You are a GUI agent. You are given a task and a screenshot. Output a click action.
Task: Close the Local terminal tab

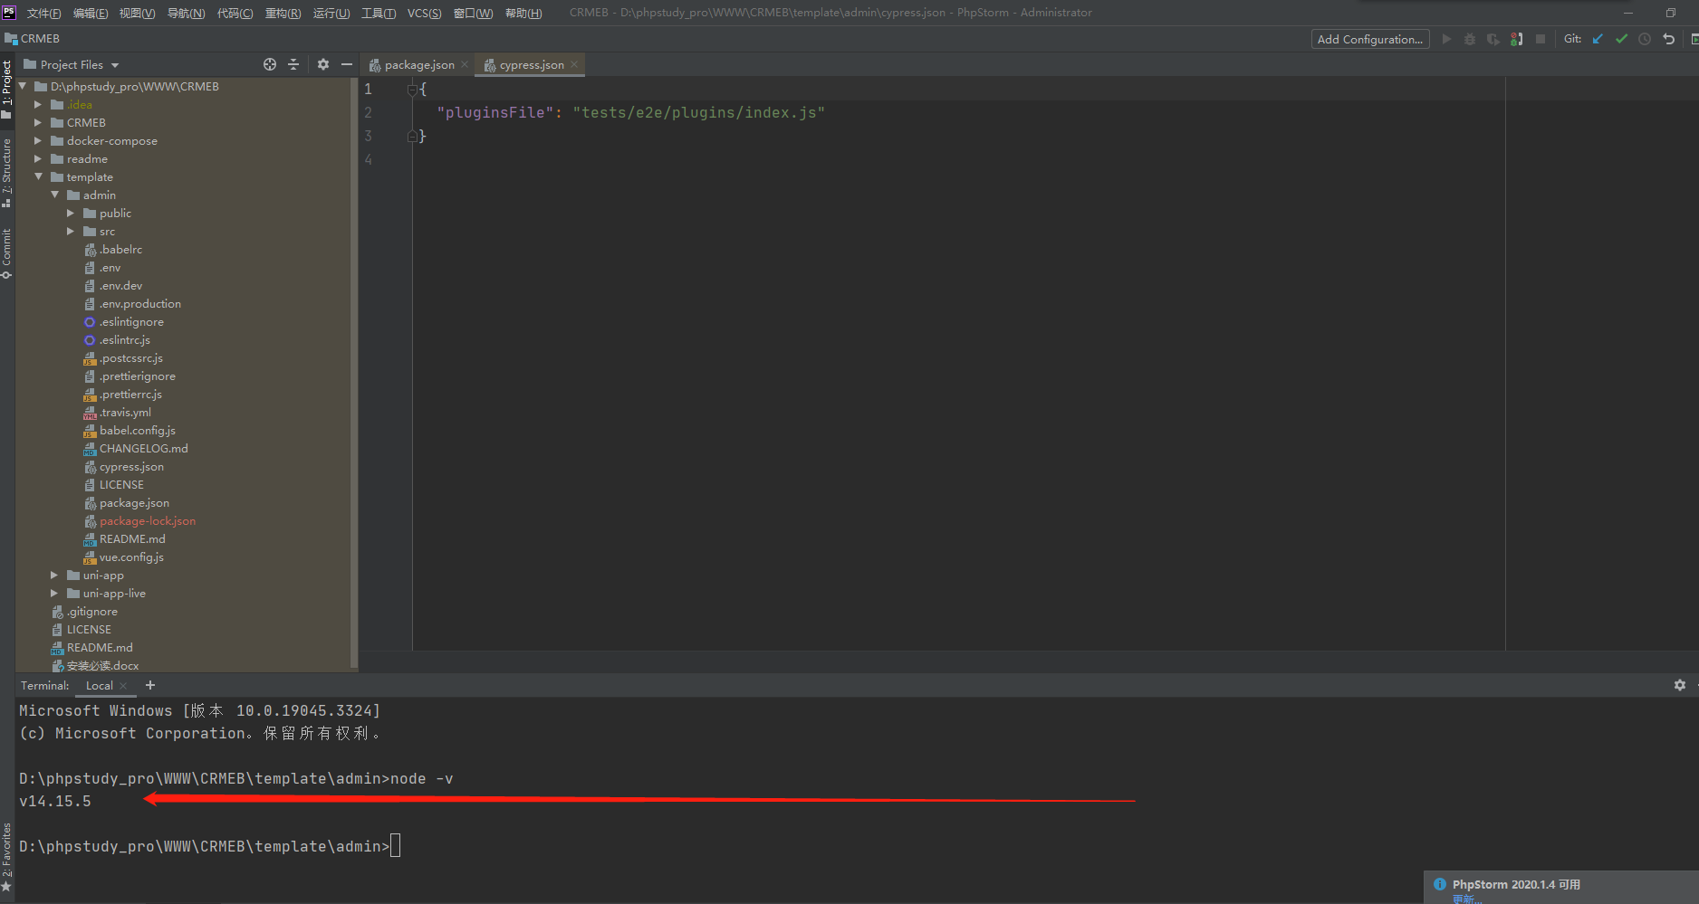point(123,686)
